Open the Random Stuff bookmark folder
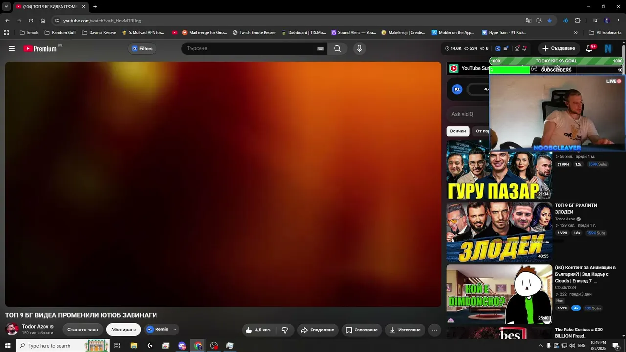Screen dimensions: 626x352 pos(60,32)
